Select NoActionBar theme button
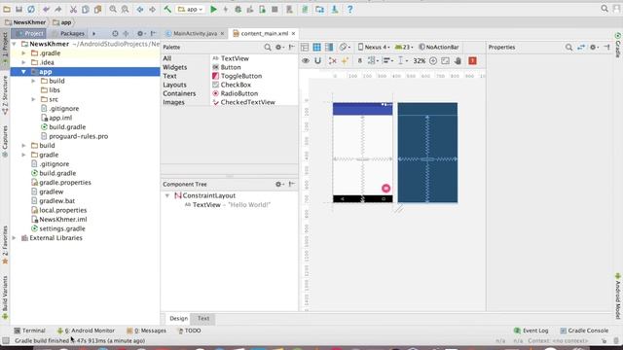 click(x=439, y=48)
